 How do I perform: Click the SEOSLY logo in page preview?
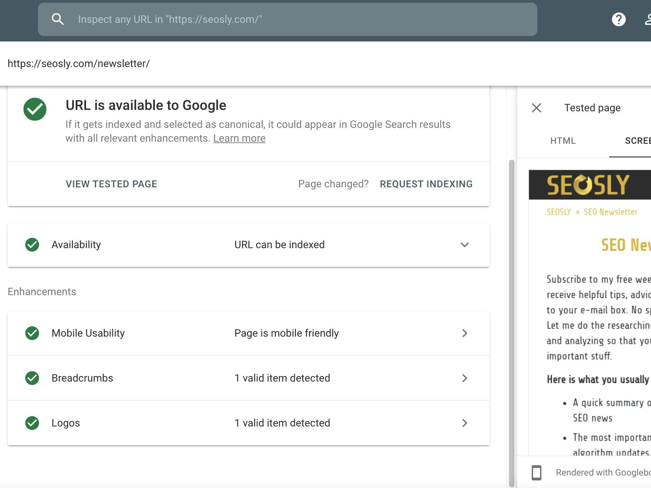point(588,185)
